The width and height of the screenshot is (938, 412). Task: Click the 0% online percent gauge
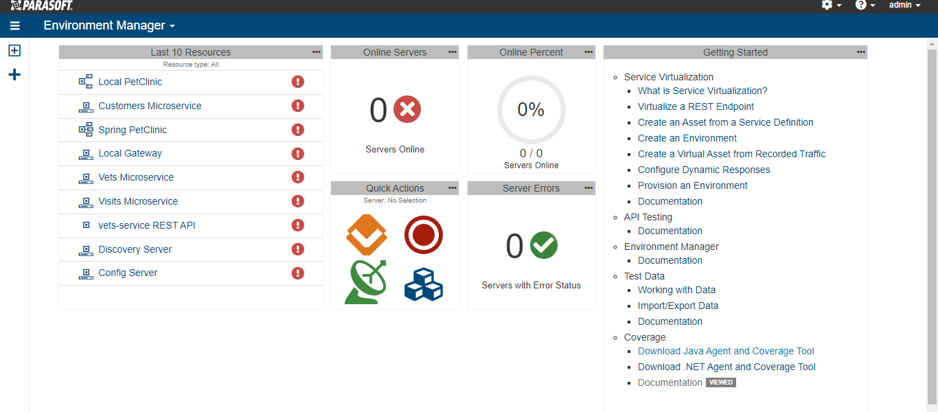point(531,110)
